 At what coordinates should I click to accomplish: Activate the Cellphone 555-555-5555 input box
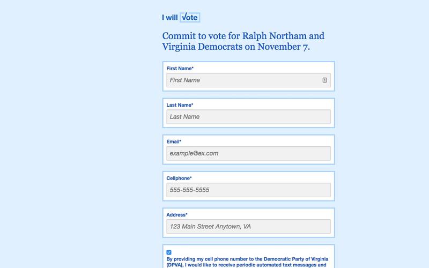pos(248,190)
